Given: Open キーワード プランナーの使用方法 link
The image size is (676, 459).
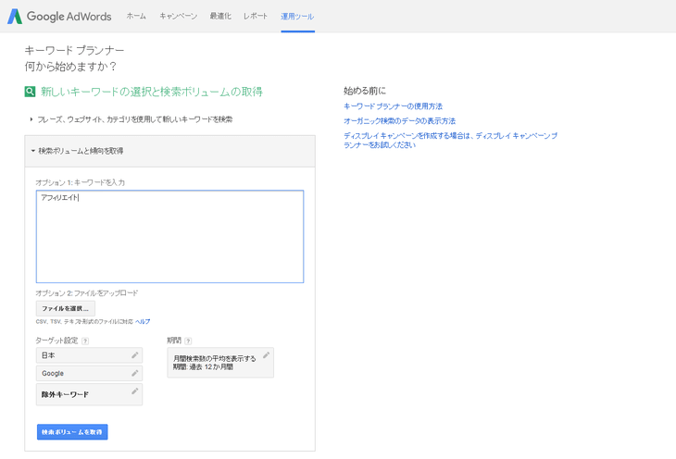Looking at the screenshot, I should click(x=394, y=106).
